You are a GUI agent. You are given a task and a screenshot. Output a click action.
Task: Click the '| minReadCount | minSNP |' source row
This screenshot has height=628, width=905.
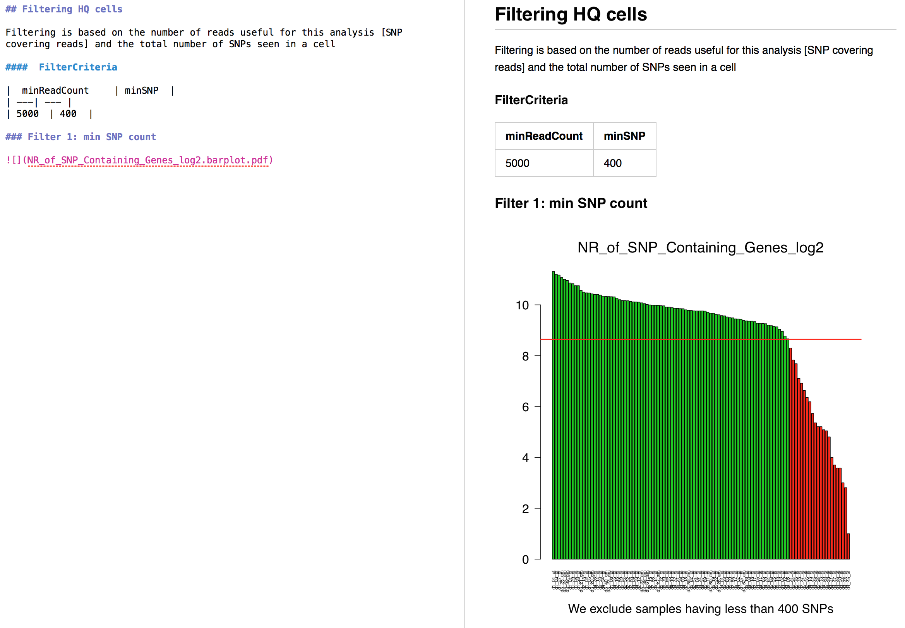coord(90,91)
